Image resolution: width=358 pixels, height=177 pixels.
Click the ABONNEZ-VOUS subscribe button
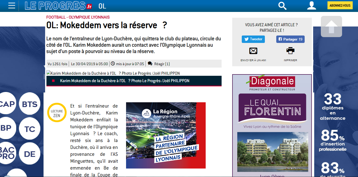pos(340,6)
